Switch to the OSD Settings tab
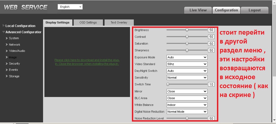Image resolution: width=276 pixels, height=124 pixels. click(88, 22)
